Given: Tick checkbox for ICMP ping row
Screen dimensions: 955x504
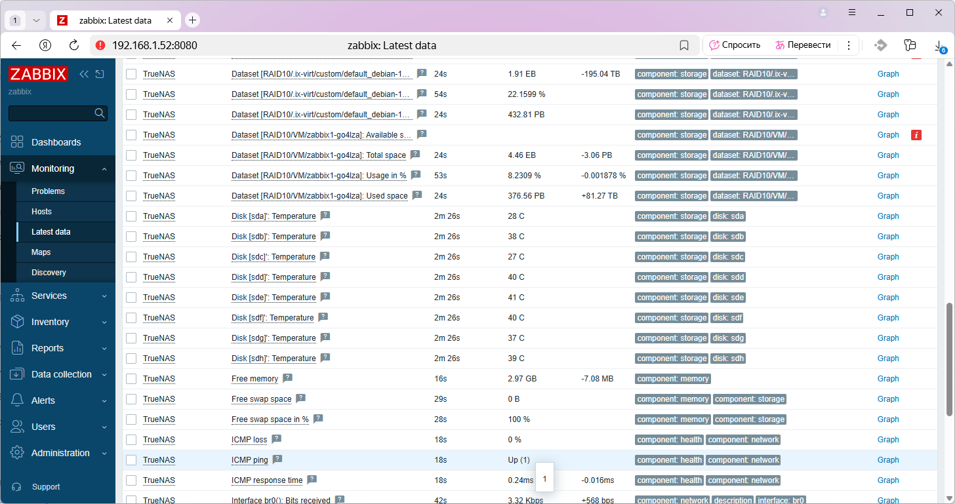Looking at the screenshot, I should [x=131, y=460].
